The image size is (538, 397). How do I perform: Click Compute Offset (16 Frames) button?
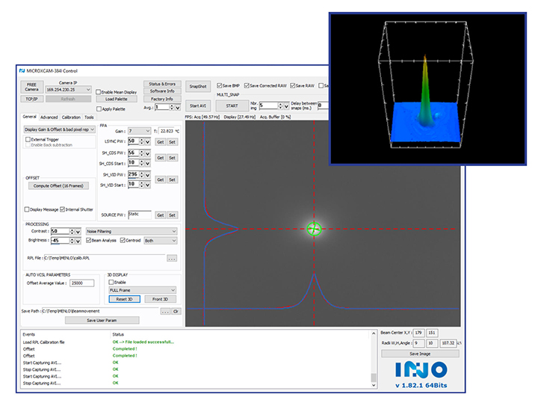pyautogui.click(x=58, y=185)
